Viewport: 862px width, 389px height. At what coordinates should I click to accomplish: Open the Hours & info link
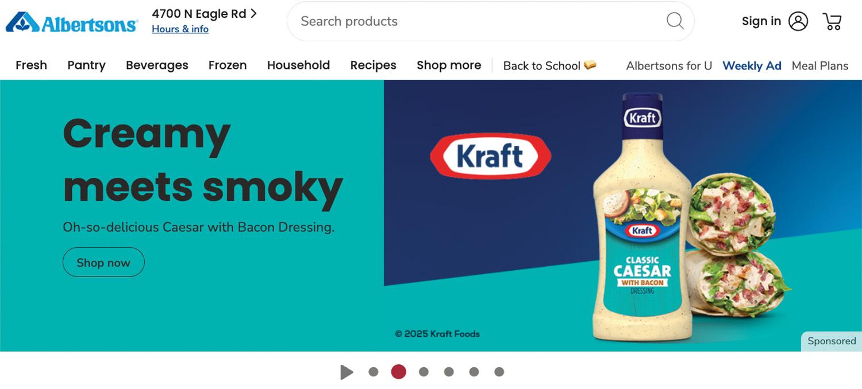180,29
